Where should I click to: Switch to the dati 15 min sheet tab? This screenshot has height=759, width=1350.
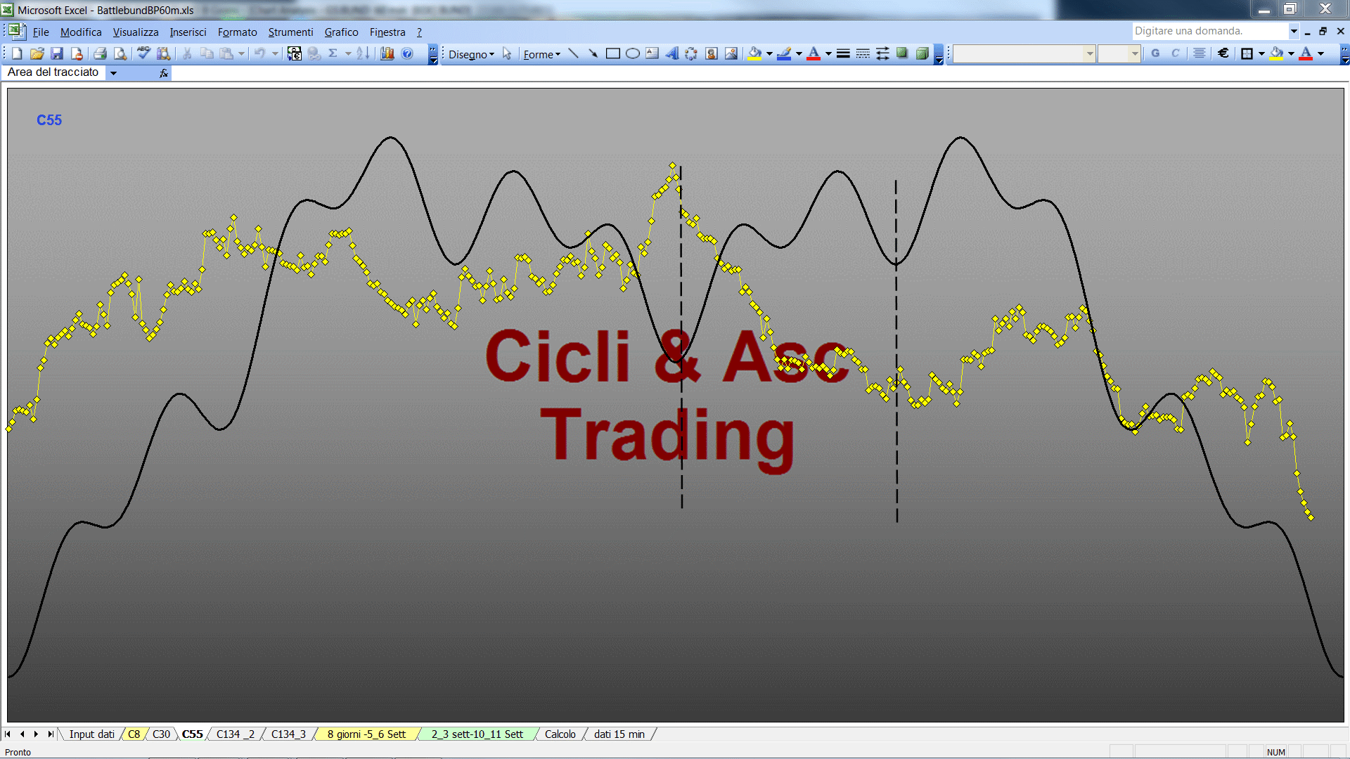[x=619, y=734]
